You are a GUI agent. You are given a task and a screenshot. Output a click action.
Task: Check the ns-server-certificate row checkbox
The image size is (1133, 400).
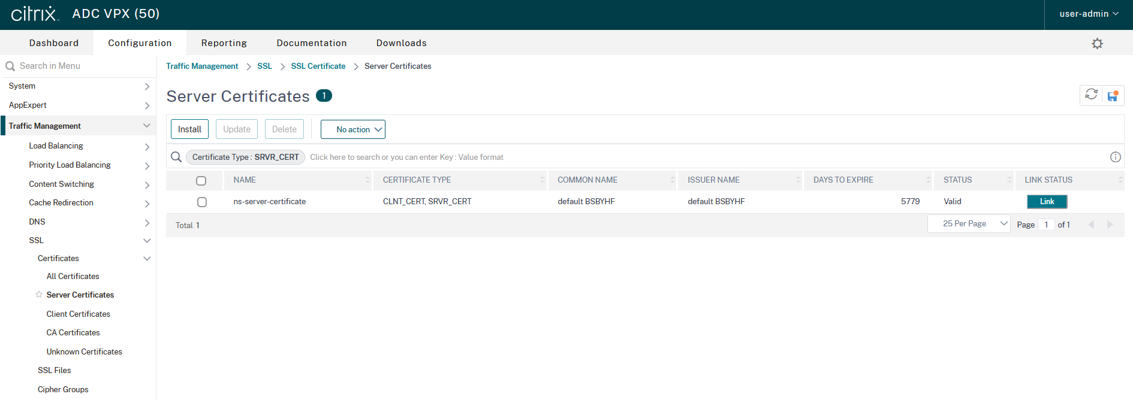(x=202, y=202)
